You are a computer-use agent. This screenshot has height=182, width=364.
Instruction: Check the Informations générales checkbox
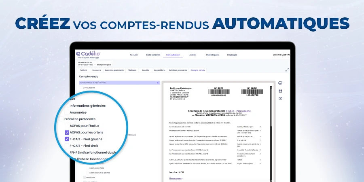tap(67, 106)
